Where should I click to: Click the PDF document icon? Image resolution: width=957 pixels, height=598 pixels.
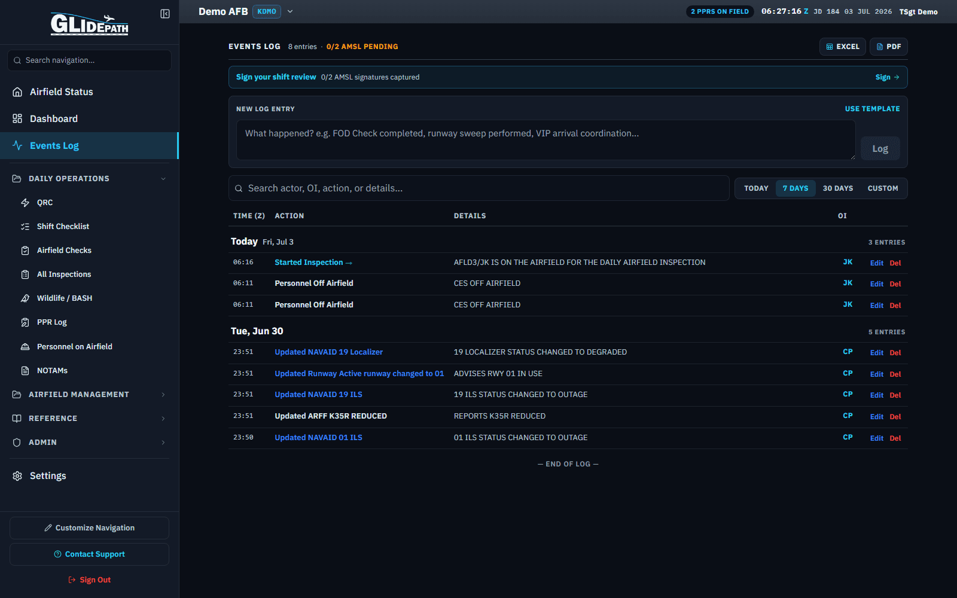click(x=880, y=47)
